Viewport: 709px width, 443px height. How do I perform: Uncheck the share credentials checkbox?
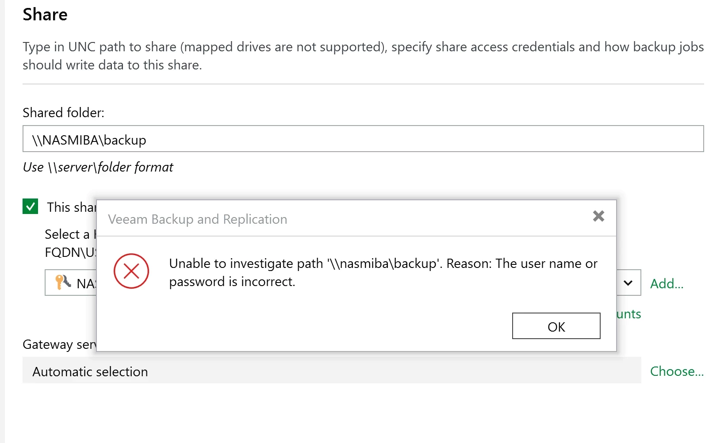(31, 206)
